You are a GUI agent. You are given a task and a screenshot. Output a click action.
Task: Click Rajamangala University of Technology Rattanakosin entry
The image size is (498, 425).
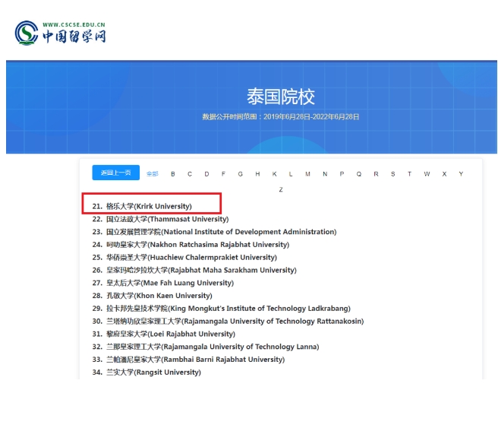228,321
